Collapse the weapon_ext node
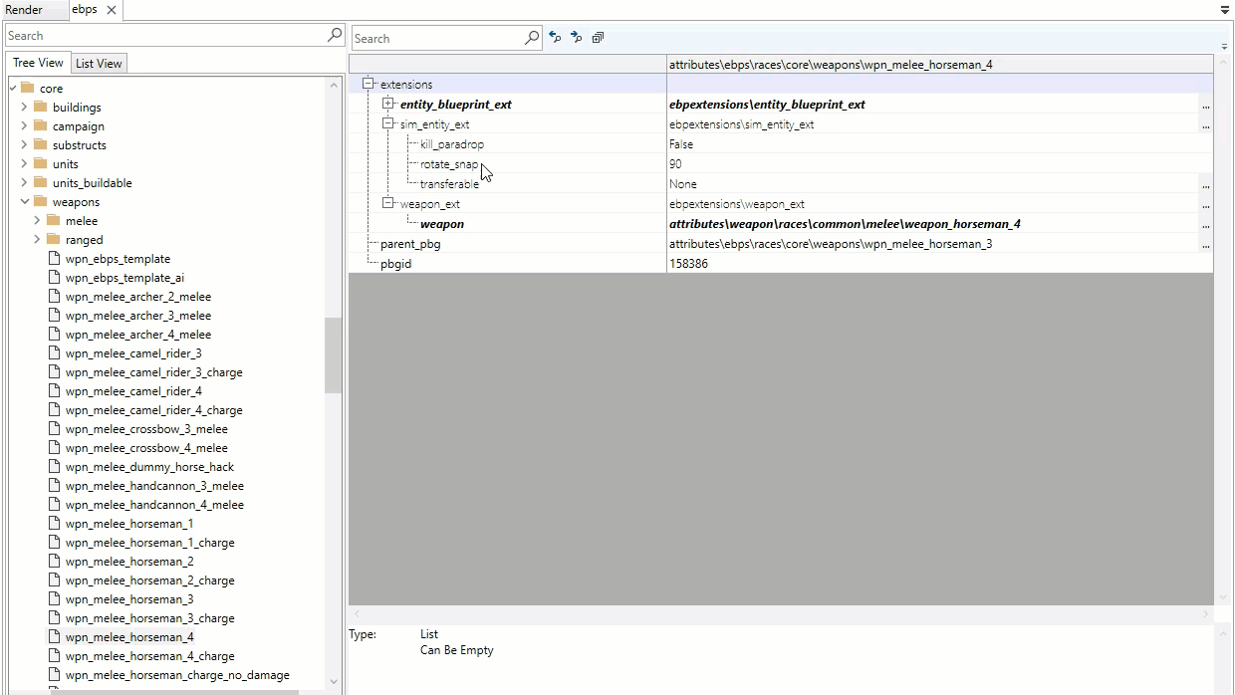This screenshot has height=695, width=1235. [x=388, y=203]
